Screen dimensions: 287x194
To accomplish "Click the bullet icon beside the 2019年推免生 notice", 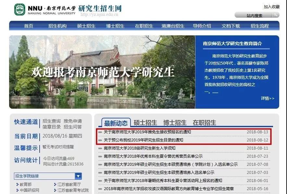I will [x=100, y=132].
